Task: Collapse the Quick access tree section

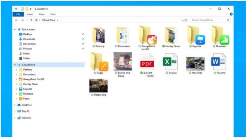Action: tap(15, 29)
